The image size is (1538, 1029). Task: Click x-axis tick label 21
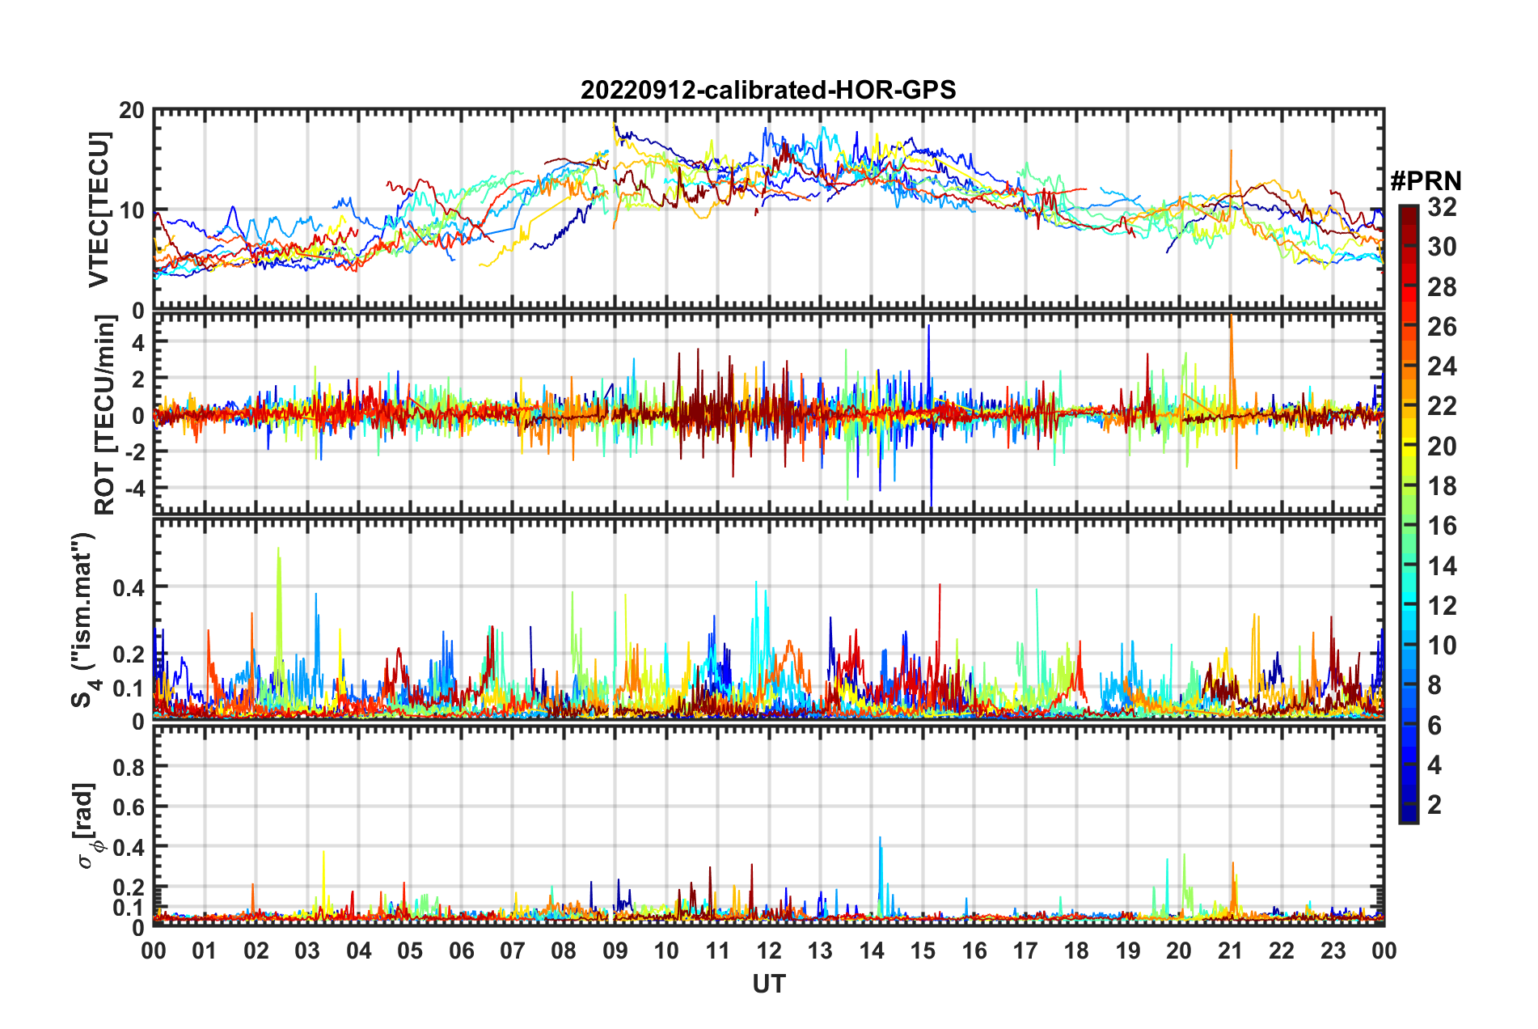[x=1230, y=951]
